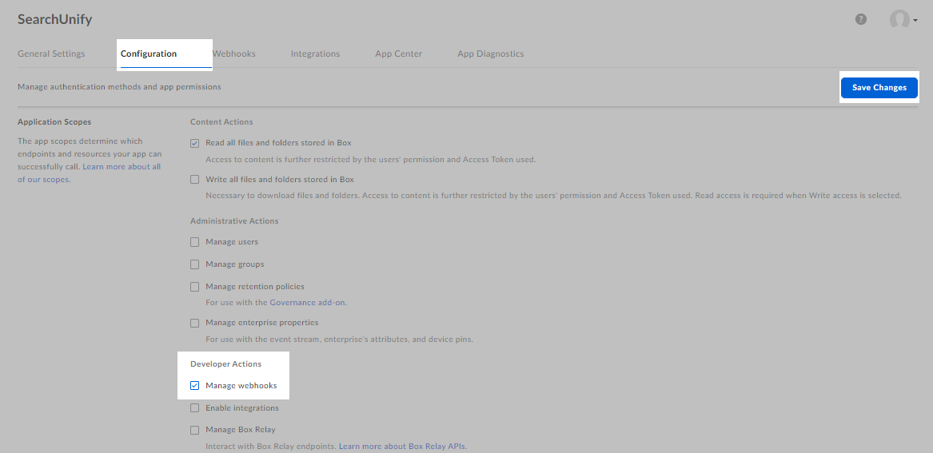Open the Webhooks tab
This screenshot has height=453, width=933.
tap(234, 54)
